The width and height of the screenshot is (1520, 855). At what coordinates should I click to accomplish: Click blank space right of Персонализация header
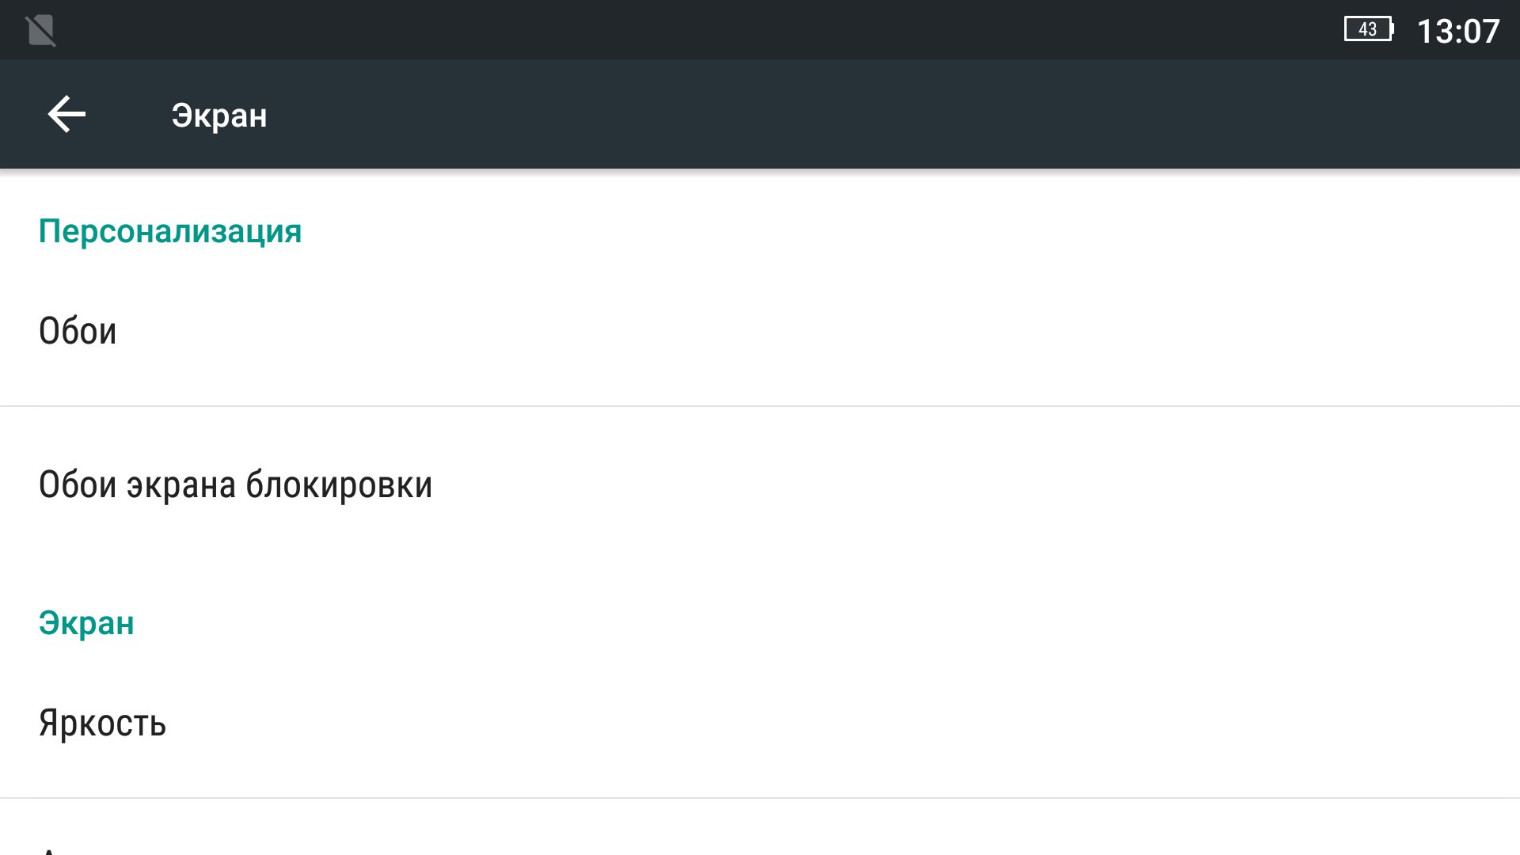(x=871, y=231)
